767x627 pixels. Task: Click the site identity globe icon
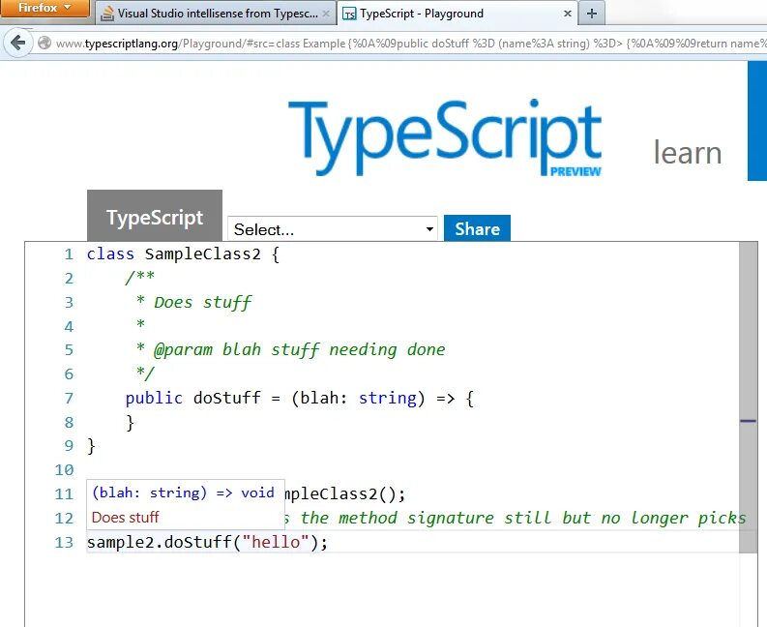pyautogui.click(x=44, y=44)
